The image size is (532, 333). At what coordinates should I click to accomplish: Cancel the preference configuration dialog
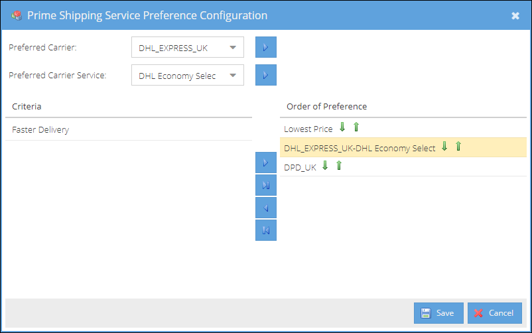[495, 313]
